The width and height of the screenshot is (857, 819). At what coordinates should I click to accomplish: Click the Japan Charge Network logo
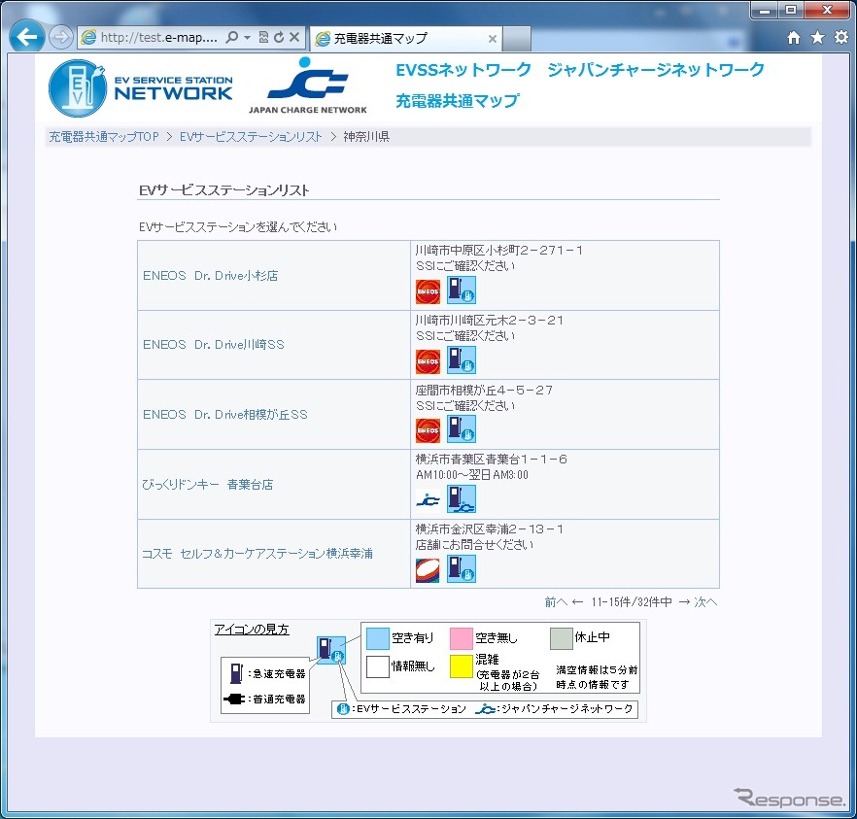point(308,86)
